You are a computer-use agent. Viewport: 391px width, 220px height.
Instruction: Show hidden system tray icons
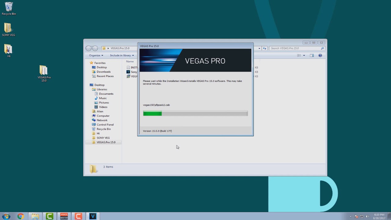pos(351,217)
